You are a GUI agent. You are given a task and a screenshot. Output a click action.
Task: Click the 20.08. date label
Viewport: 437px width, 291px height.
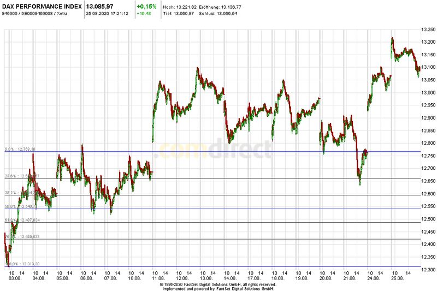click(x=326, y=278)
